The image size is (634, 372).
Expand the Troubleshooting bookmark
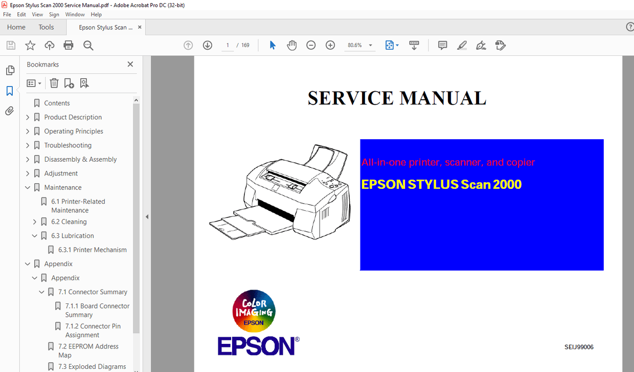tap(28, 145)
